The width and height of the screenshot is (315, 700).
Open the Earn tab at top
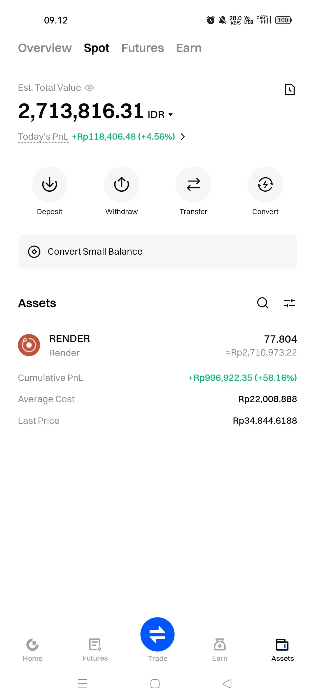[x=189, y=48]
